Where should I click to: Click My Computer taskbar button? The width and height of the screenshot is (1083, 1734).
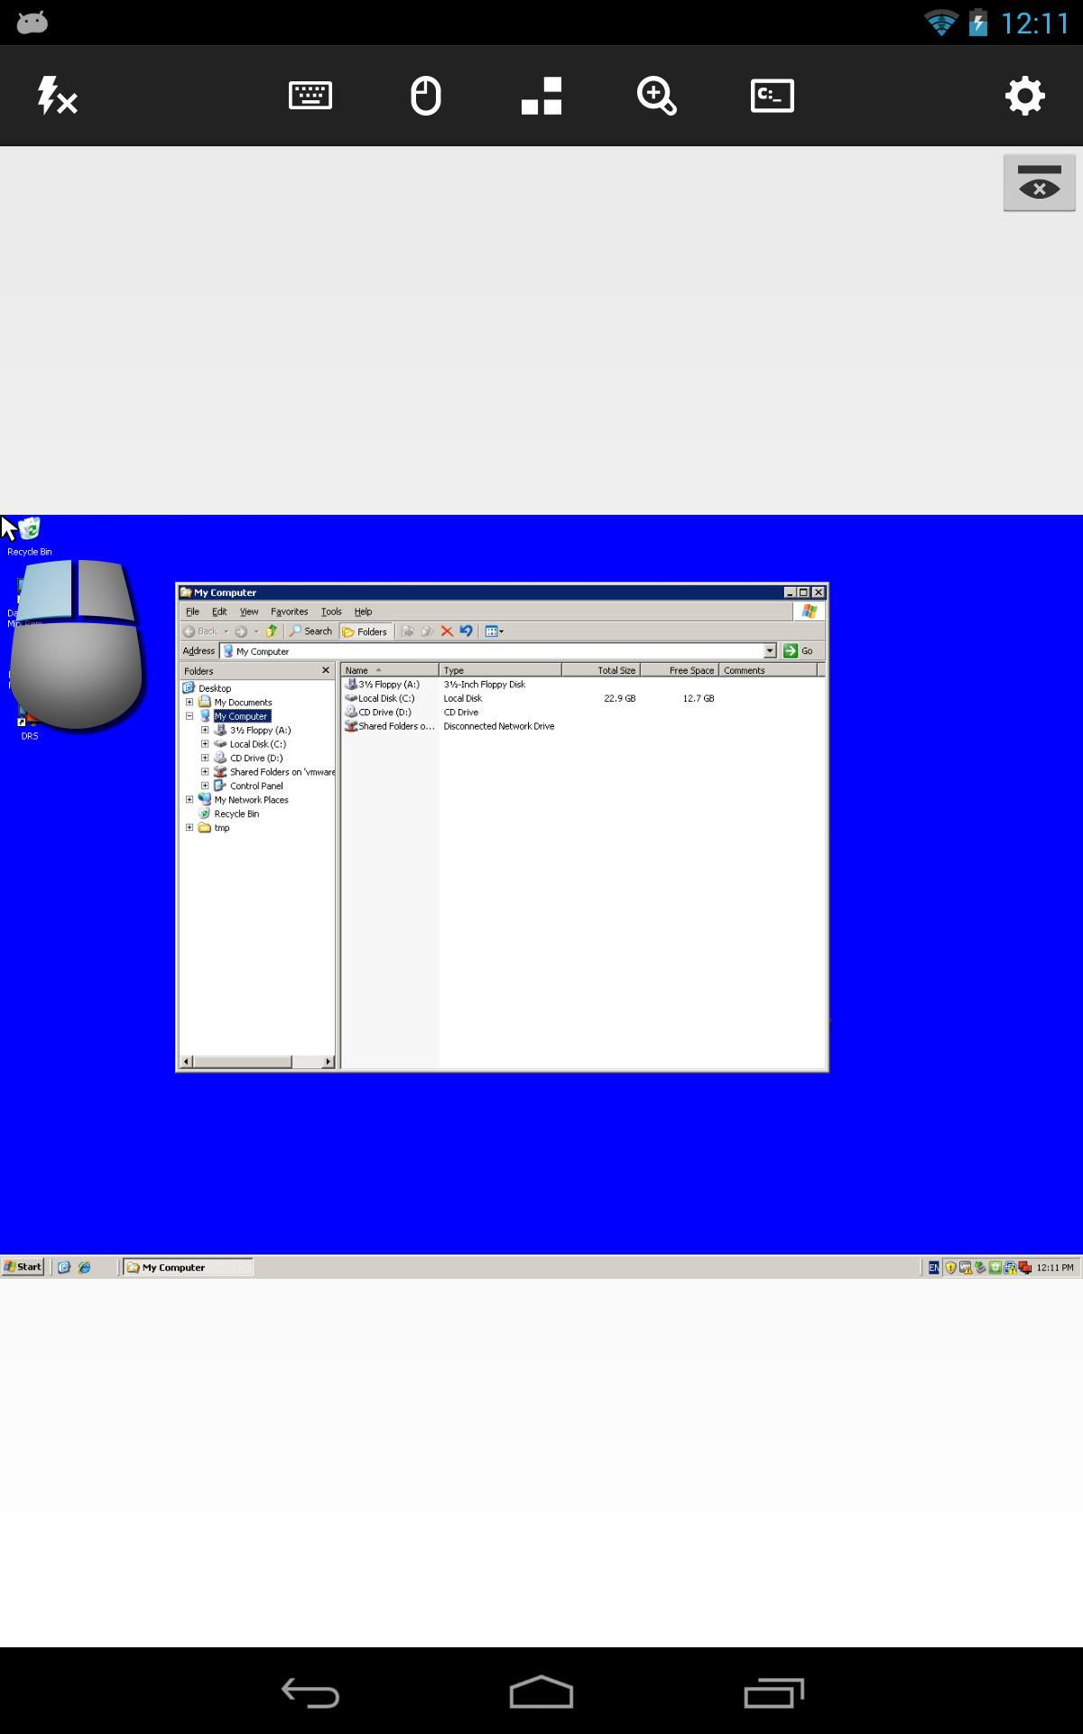point(188,1267)
